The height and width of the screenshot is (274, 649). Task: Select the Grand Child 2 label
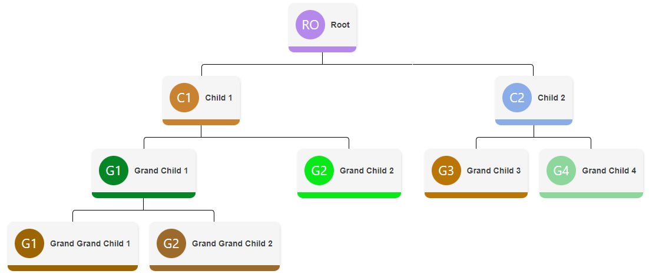point(367,171)
